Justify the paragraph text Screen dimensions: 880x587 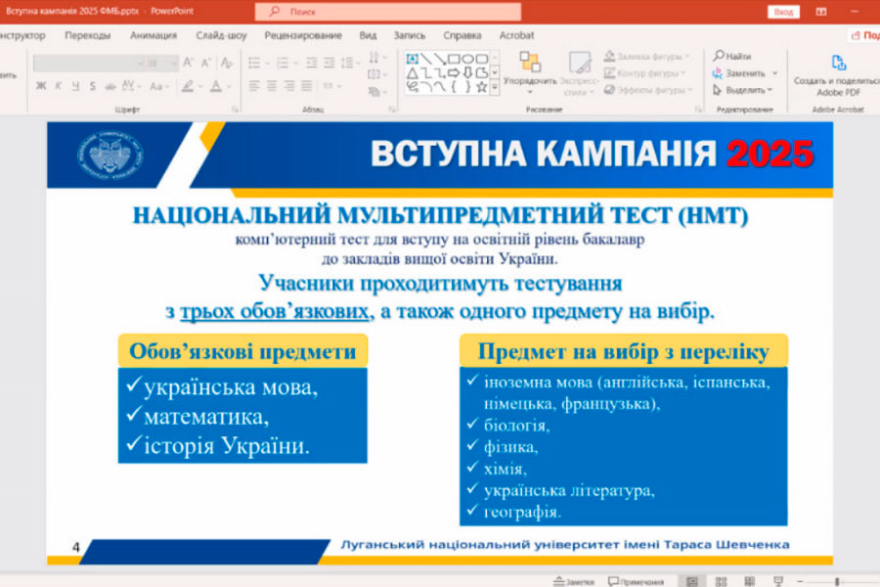pos(306,86)
